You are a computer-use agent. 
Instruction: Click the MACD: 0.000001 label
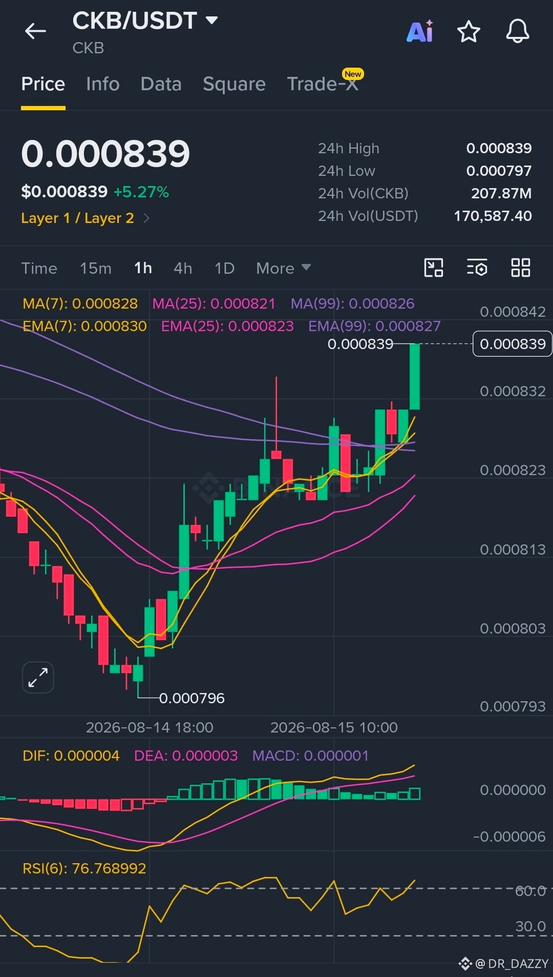coord(311,756)
